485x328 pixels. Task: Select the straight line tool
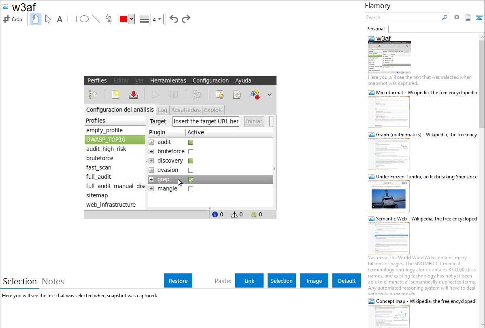[x=96, y=19]
